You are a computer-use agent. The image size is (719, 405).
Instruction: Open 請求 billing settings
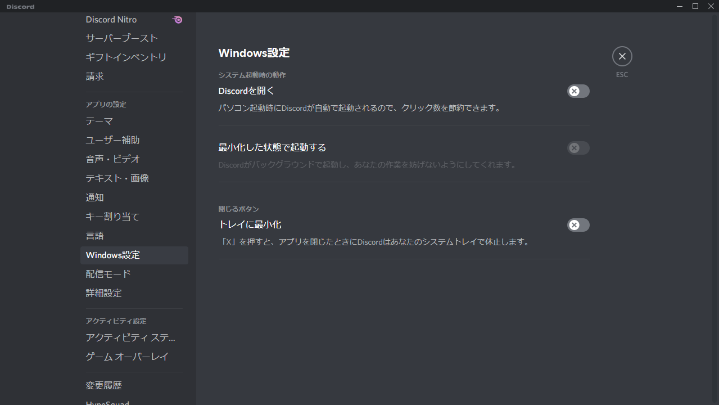(94, 76)
